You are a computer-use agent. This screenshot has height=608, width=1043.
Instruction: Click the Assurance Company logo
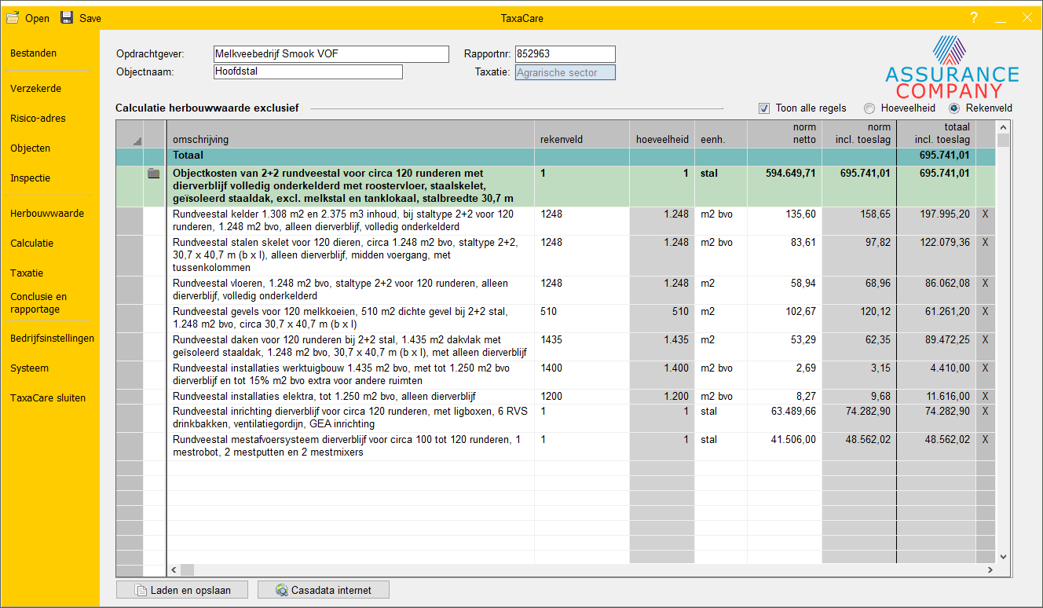click(952, 67)
